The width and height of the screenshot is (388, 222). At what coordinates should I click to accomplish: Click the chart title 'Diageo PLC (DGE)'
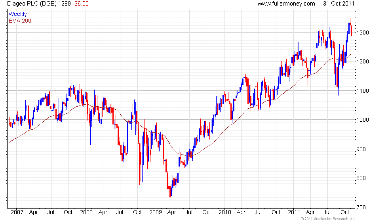tap(32, 4)
